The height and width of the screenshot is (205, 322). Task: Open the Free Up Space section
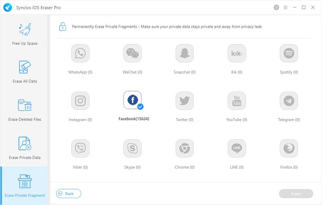[25, 34]
